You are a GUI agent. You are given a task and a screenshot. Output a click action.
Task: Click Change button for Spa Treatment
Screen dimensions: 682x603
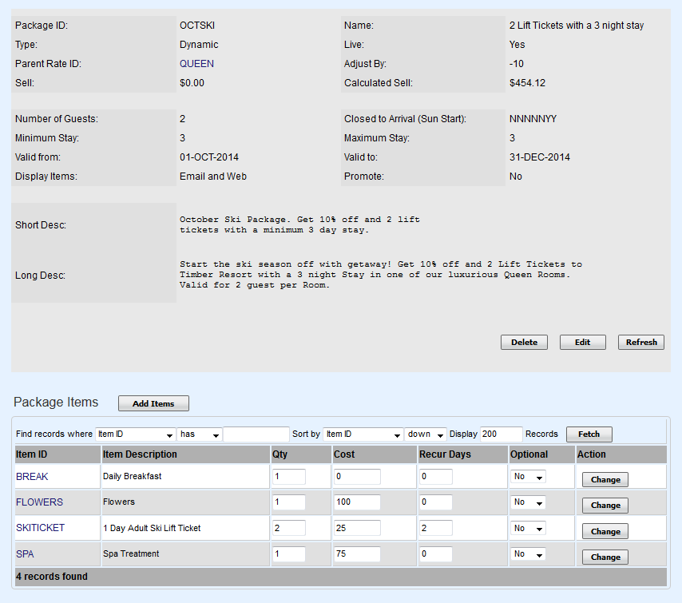(x=605, y=557)
